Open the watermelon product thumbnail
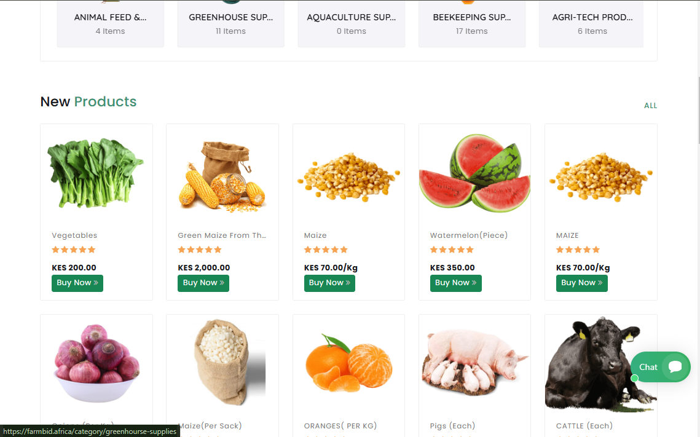700x437 pixels. 474,173
